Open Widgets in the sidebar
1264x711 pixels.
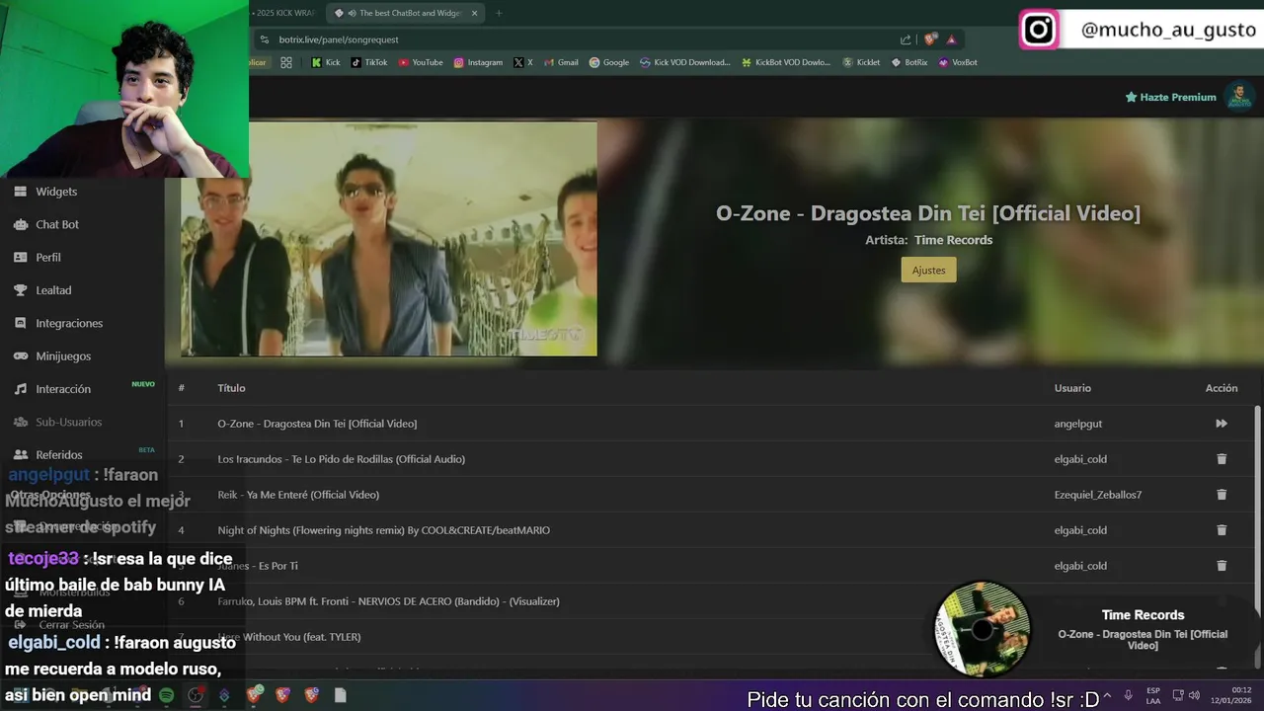(56, 192)
